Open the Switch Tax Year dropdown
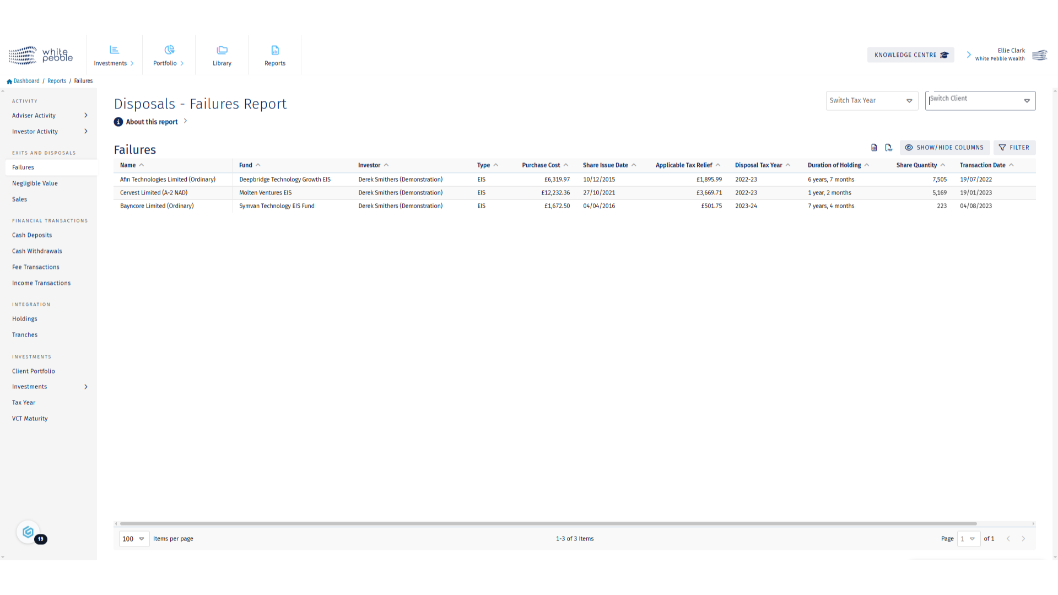1058x595 pixels. 871,101
